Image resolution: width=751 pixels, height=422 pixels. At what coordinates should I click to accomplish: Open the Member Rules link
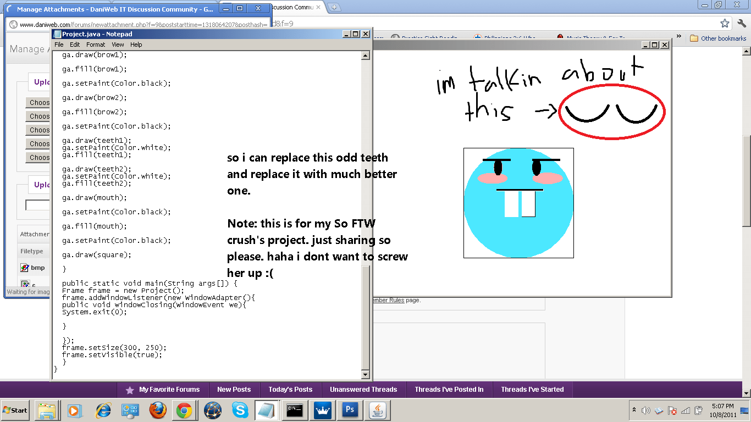[x=388, y=300]
